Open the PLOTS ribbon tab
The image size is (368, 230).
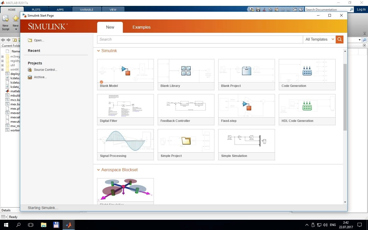coord(36,10)
